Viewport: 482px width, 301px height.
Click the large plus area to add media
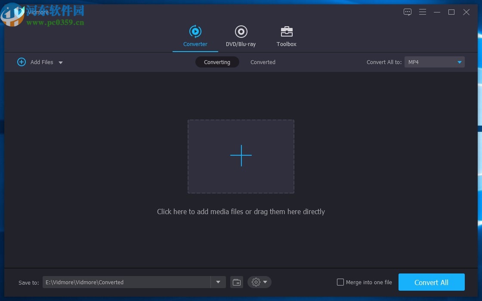coord(241,157)
